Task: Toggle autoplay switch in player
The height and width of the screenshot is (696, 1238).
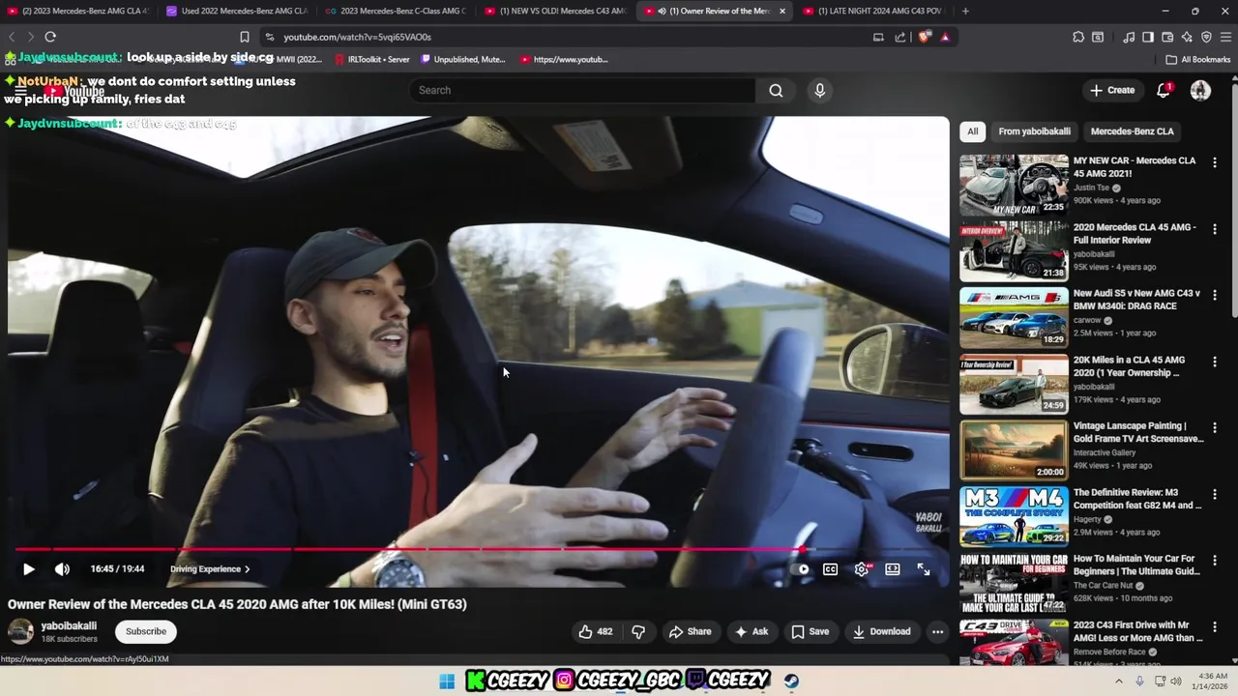Action: [799, 569]
